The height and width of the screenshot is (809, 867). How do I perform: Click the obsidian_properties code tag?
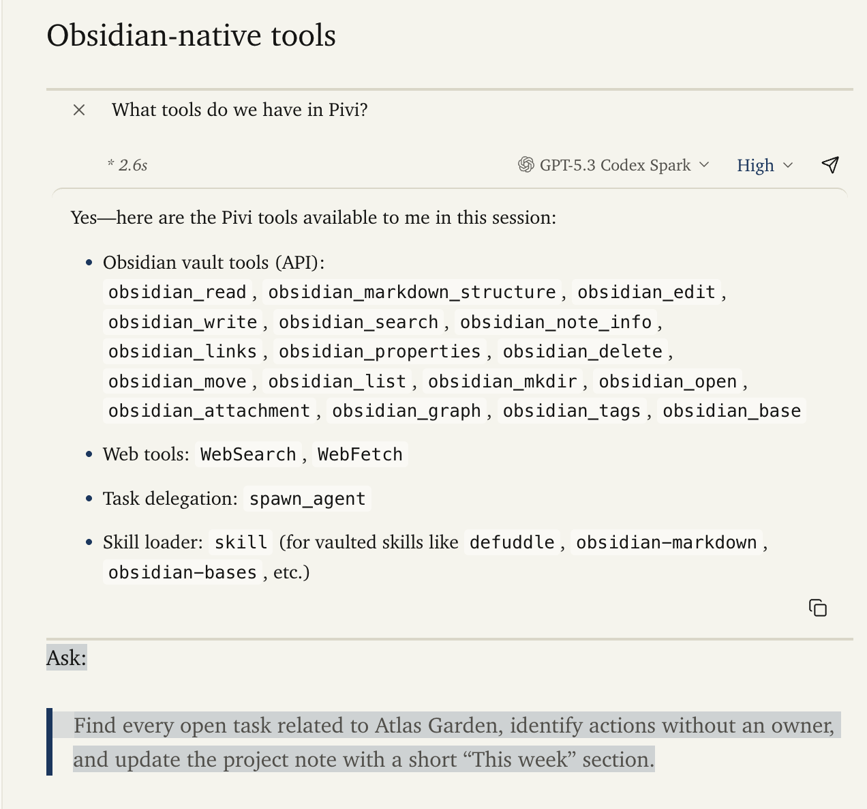pos(380,351)
